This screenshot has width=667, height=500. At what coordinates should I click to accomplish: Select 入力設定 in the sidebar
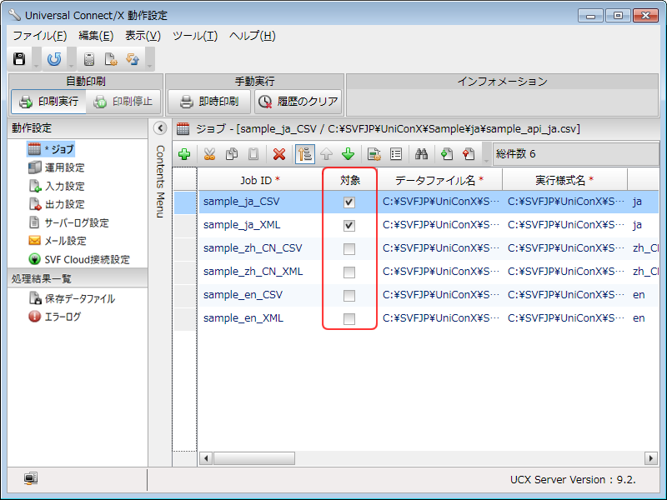click(56, 186)
